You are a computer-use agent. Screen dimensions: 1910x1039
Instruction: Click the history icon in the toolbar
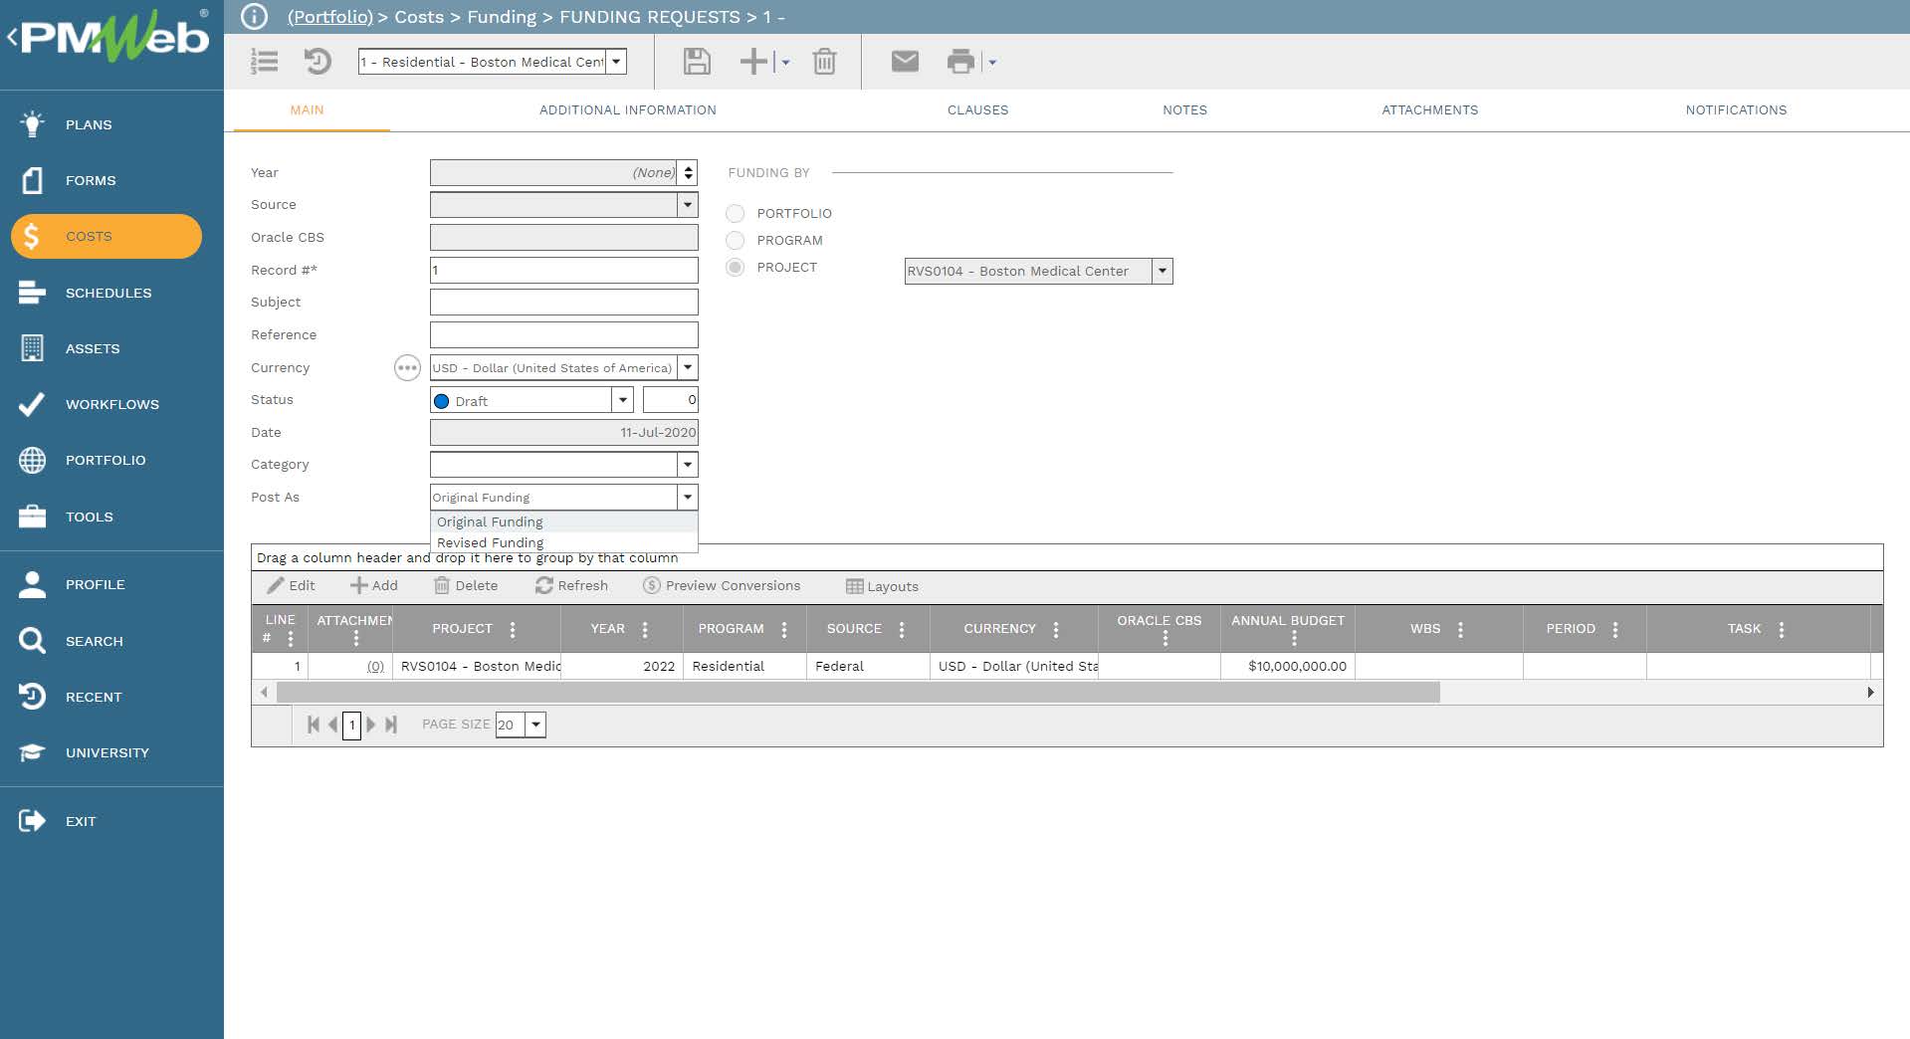pos(318,62)
